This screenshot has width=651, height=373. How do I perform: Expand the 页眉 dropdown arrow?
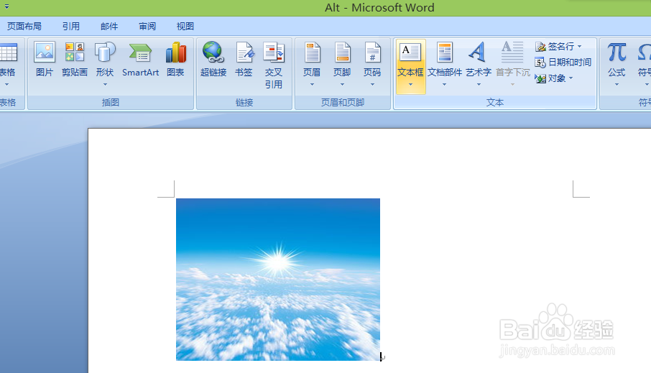312,85
